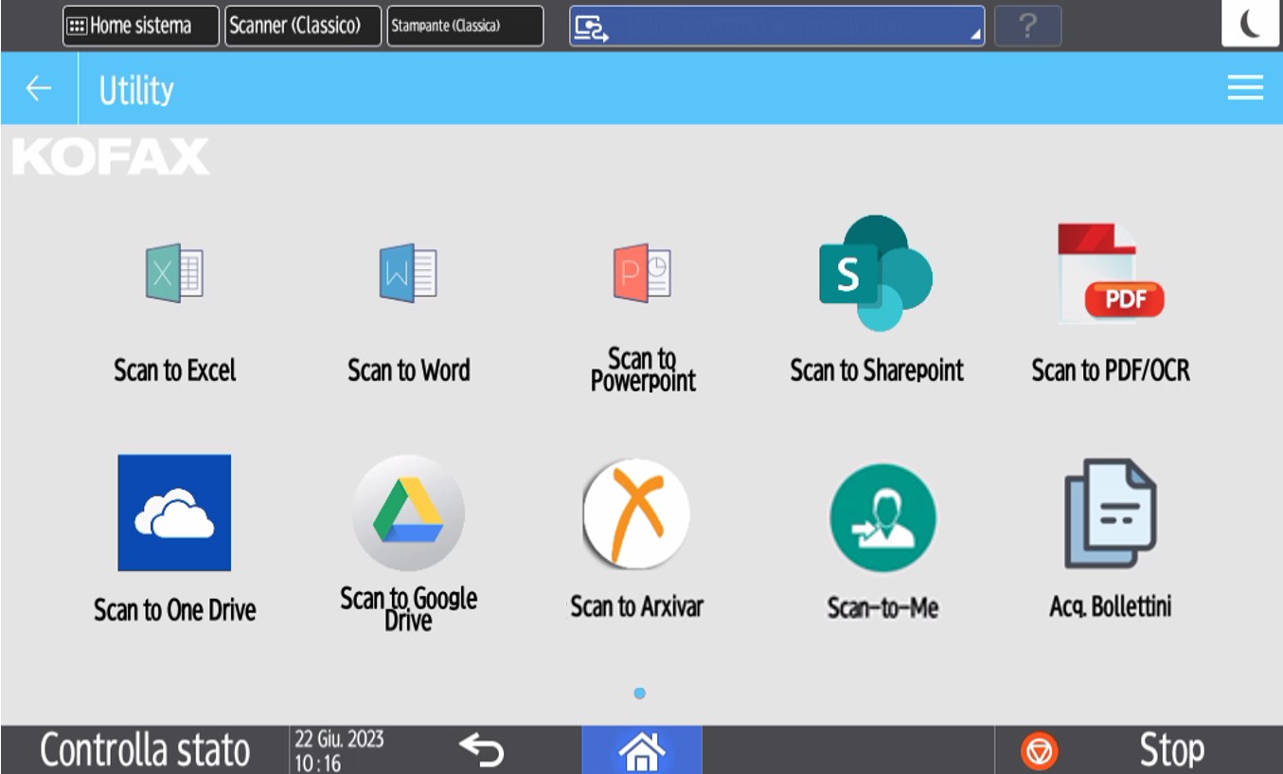Open the Scan to Arxivar icon
This screenshot has width=1283, height=774.
636,513
